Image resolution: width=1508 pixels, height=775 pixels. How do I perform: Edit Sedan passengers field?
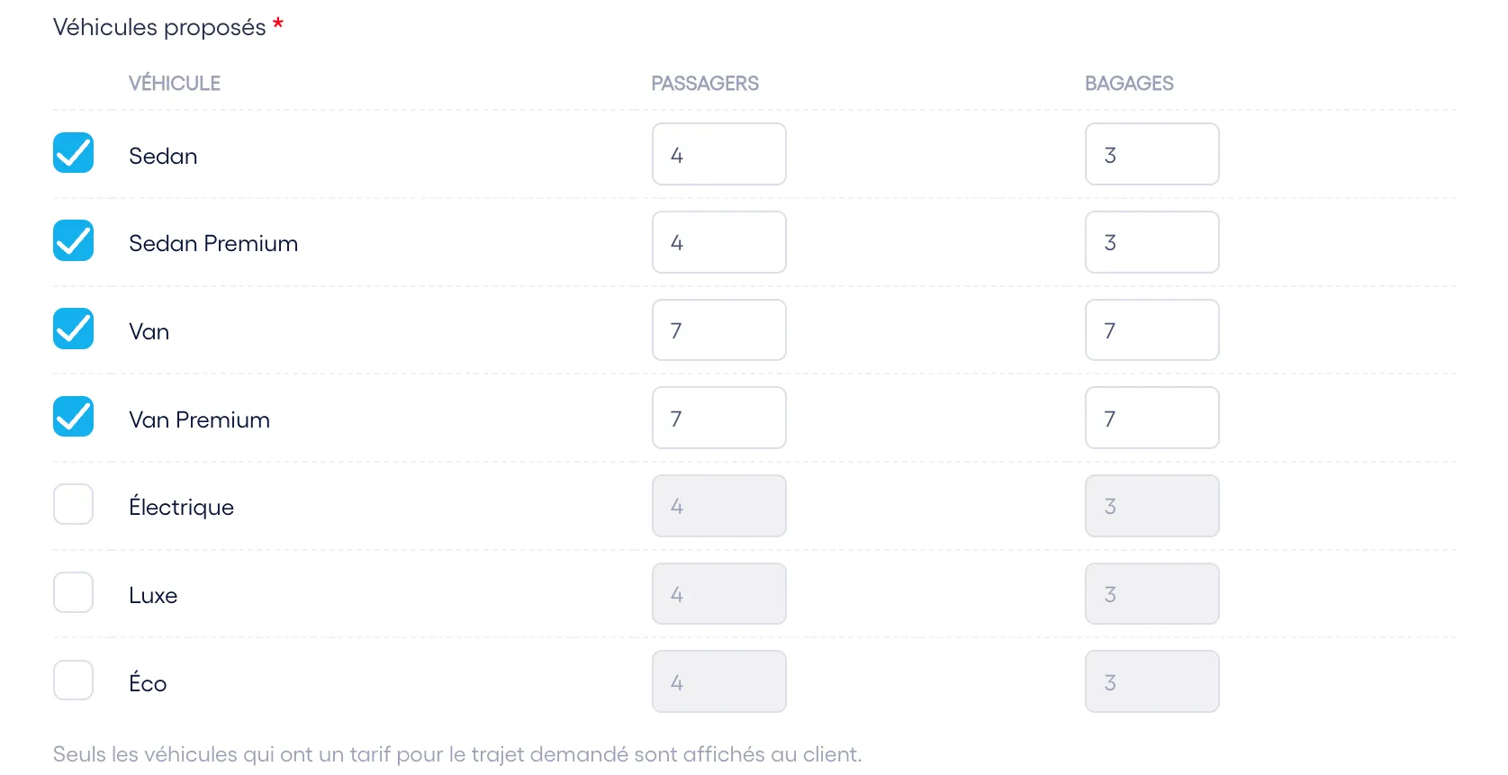click(x=719, y=154)
